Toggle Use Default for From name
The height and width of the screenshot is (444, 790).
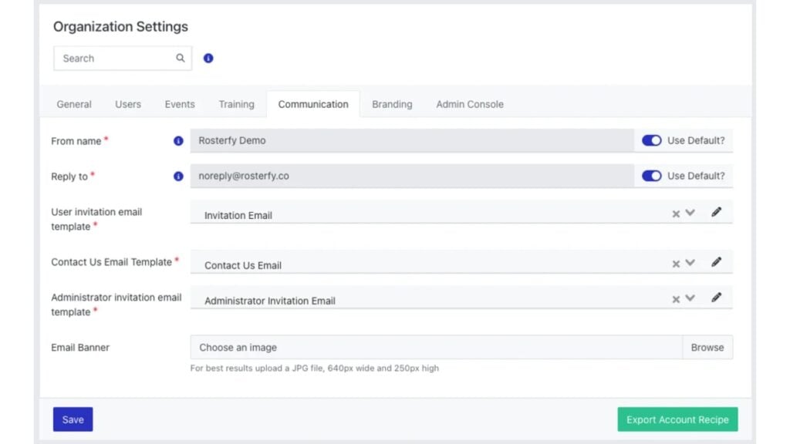[x=652, y=141]
